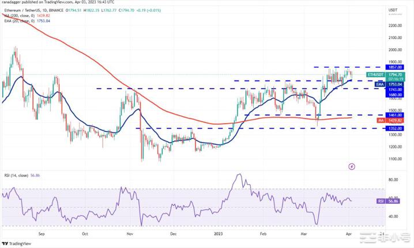This screenshot has width=414, height=248.
Task: Click the purple lightning bolt event icon
Action: (x=352, y=166)
